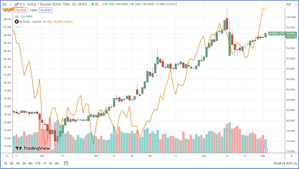Toggle the Z timezone button on left axis
Screen dimensions: 299x169
[x=6, y=156]
